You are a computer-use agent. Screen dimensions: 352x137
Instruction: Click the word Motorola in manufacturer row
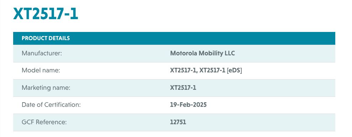click(184, 53)
